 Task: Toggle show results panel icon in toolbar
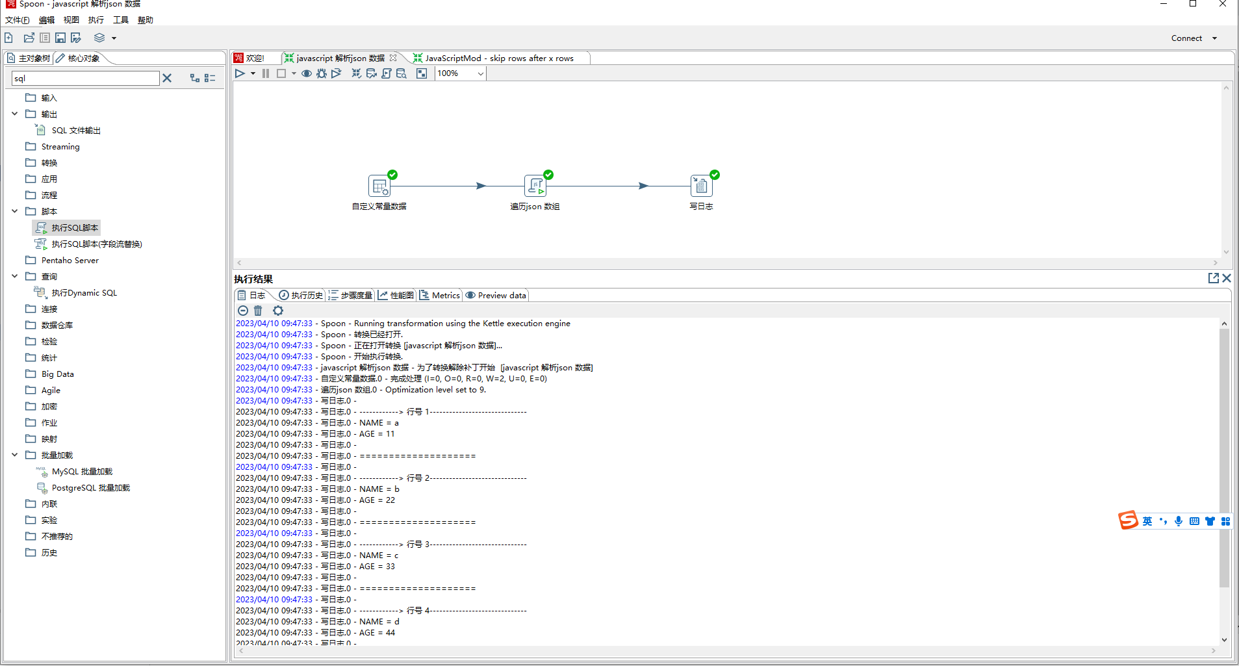(x=422, y=73)
